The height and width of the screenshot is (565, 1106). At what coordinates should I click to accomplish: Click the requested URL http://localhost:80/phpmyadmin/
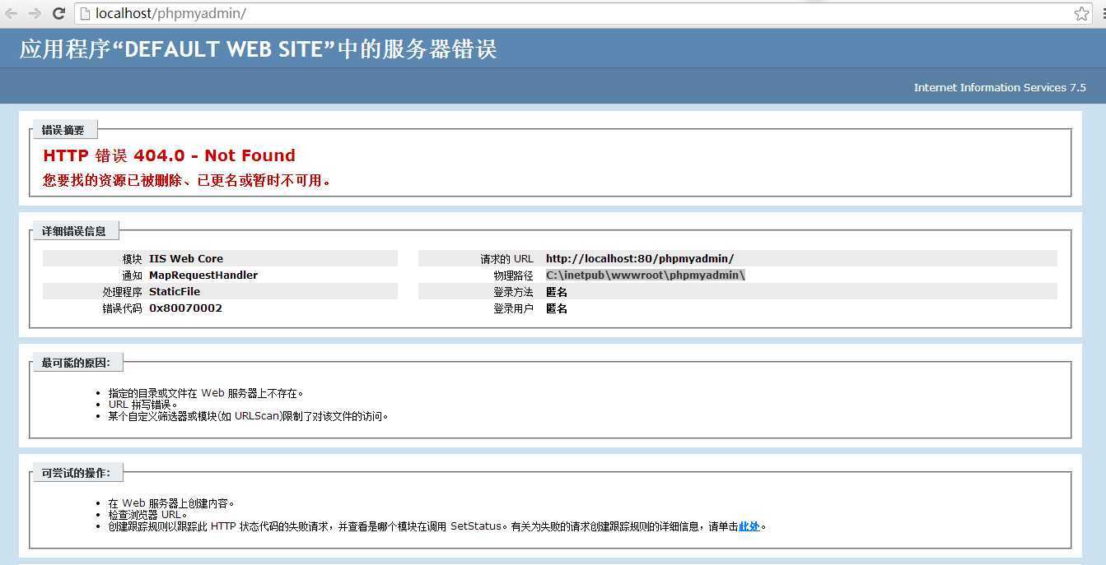(x=640, y=258)
